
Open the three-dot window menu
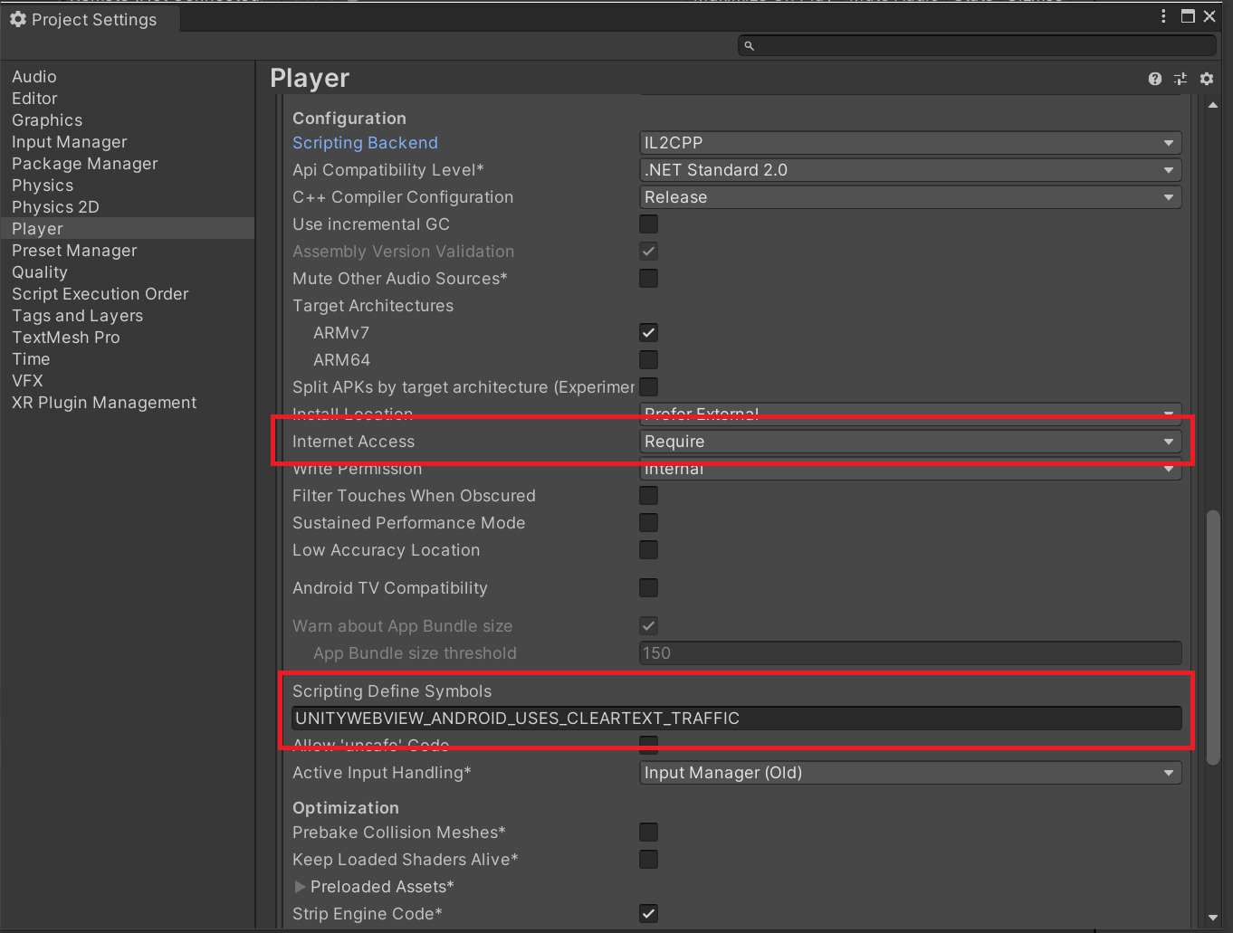1163,15
